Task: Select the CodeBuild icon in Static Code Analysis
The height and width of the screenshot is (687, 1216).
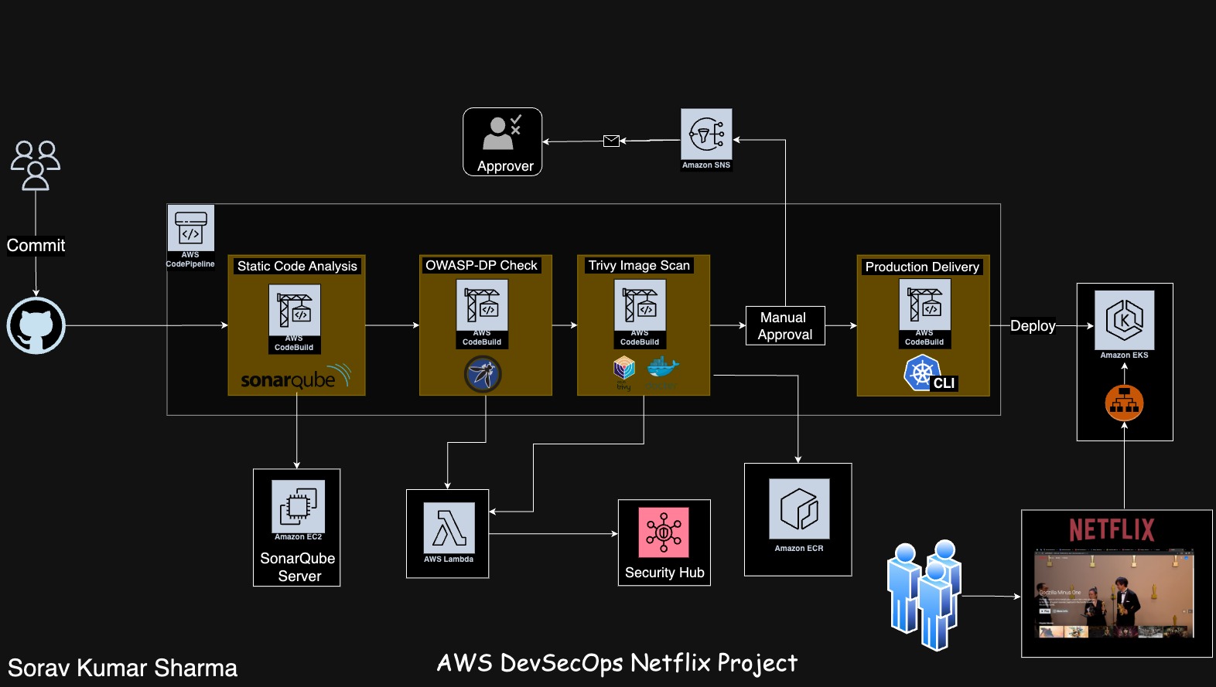Action: click(x=295, y=310)
